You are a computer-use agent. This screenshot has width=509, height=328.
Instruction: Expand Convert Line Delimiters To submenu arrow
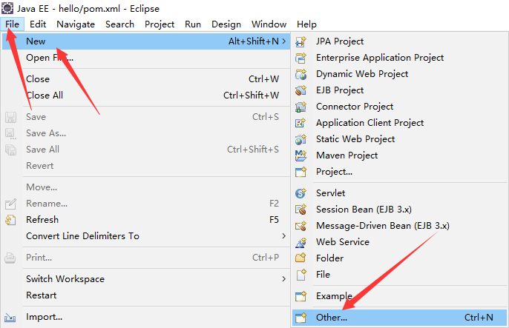point(283,235)
